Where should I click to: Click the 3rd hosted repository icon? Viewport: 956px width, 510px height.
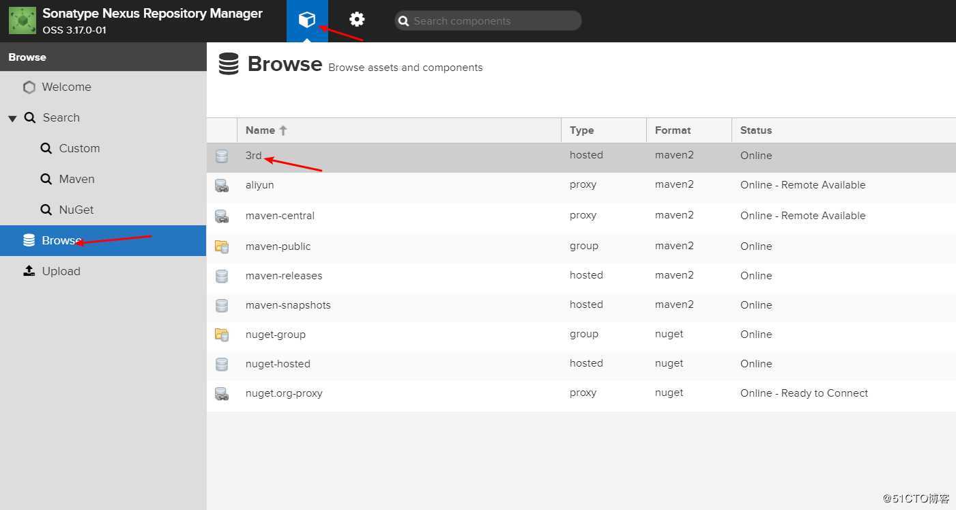(222, 156)
